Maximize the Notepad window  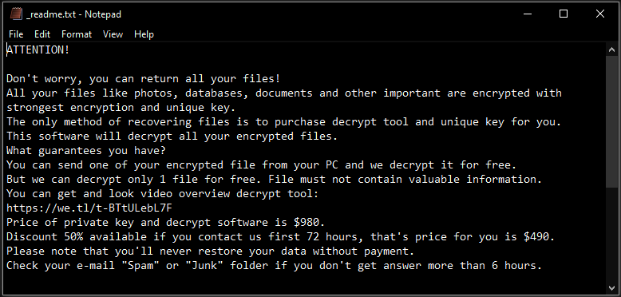(564, 14)
